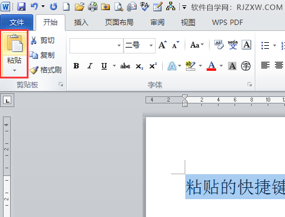Toggle Italic formatting
The width and height of the screenshot is (285, 217).
[x=90, y=66]
